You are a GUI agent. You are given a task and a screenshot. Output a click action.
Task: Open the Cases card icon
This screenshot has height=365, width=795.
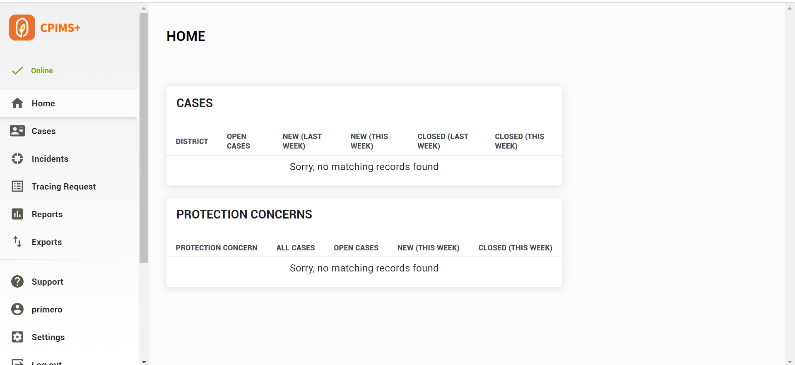tap(17, 131)
